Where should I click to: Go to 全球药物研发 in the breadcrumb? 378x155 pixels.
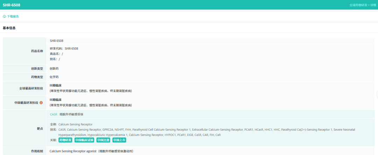pyautogui.click(x=358, y=5)
